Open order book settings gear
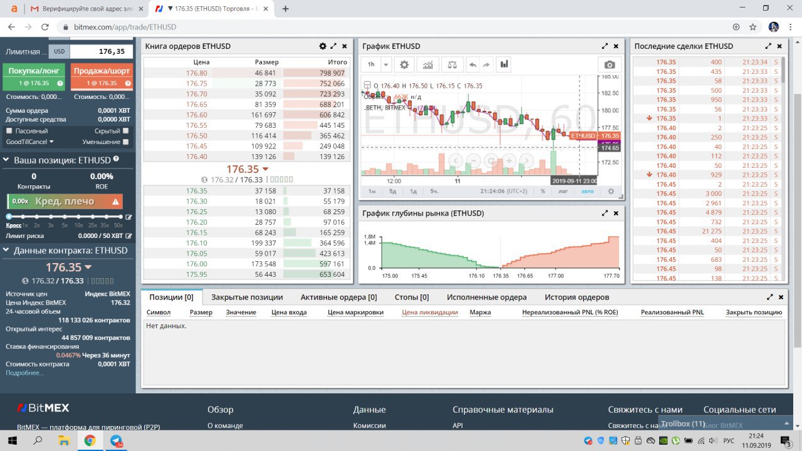Image resolution: width=802 pixels, height=451 pixels. coord(323,46)
